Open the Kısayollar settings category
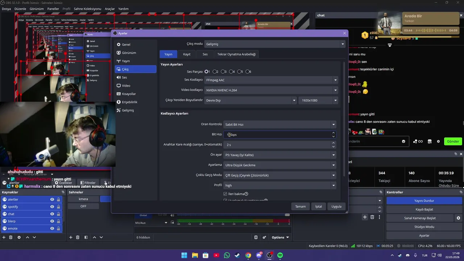The height and width of the screenshot is (261, 464). click(135, 94)
